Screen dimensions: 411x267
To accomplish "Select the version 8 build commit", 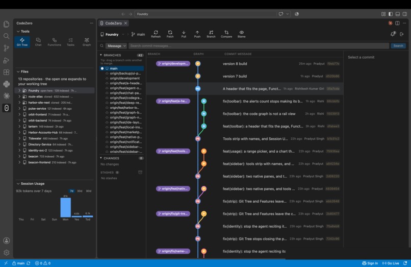I will click(x=244, y=63).
